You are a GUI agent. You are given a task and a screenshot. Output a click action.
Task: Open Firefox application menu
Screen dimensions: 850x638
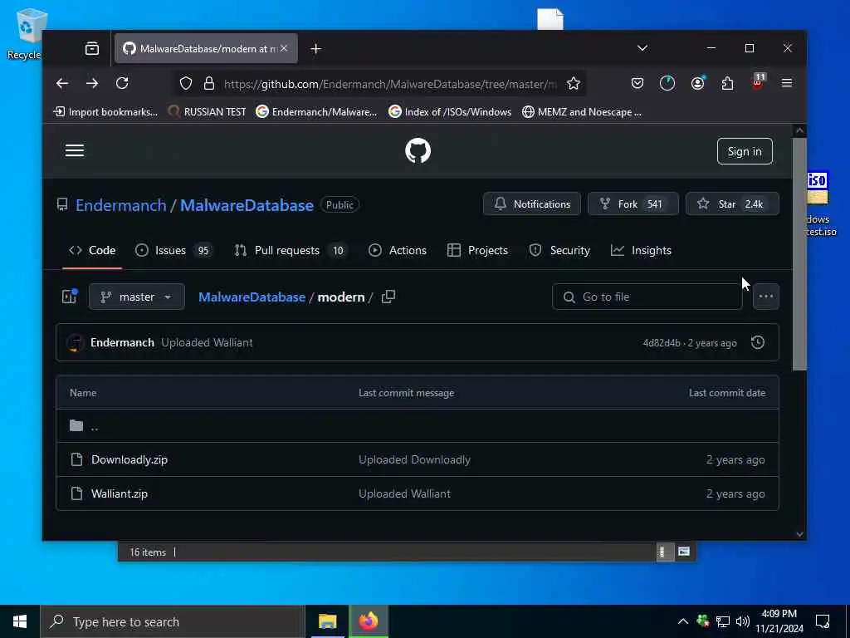click(787, 83)
